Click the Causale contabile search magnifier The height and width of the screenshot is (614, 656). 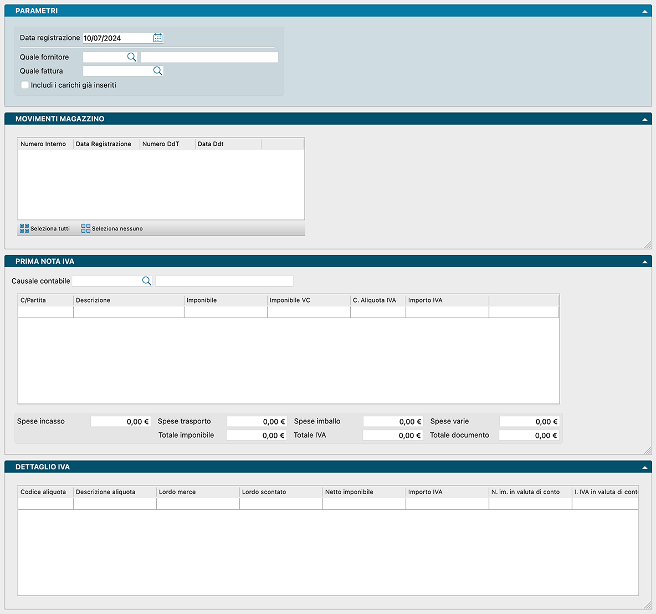pos(146,281)
